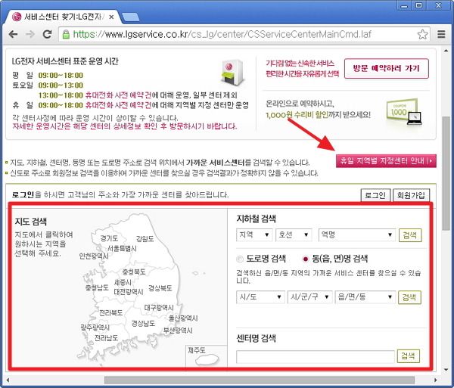The height and width of the screenshot is (388, 454).
Task: Select 충청남도 on the map
Action: click(x=97, y=287)
